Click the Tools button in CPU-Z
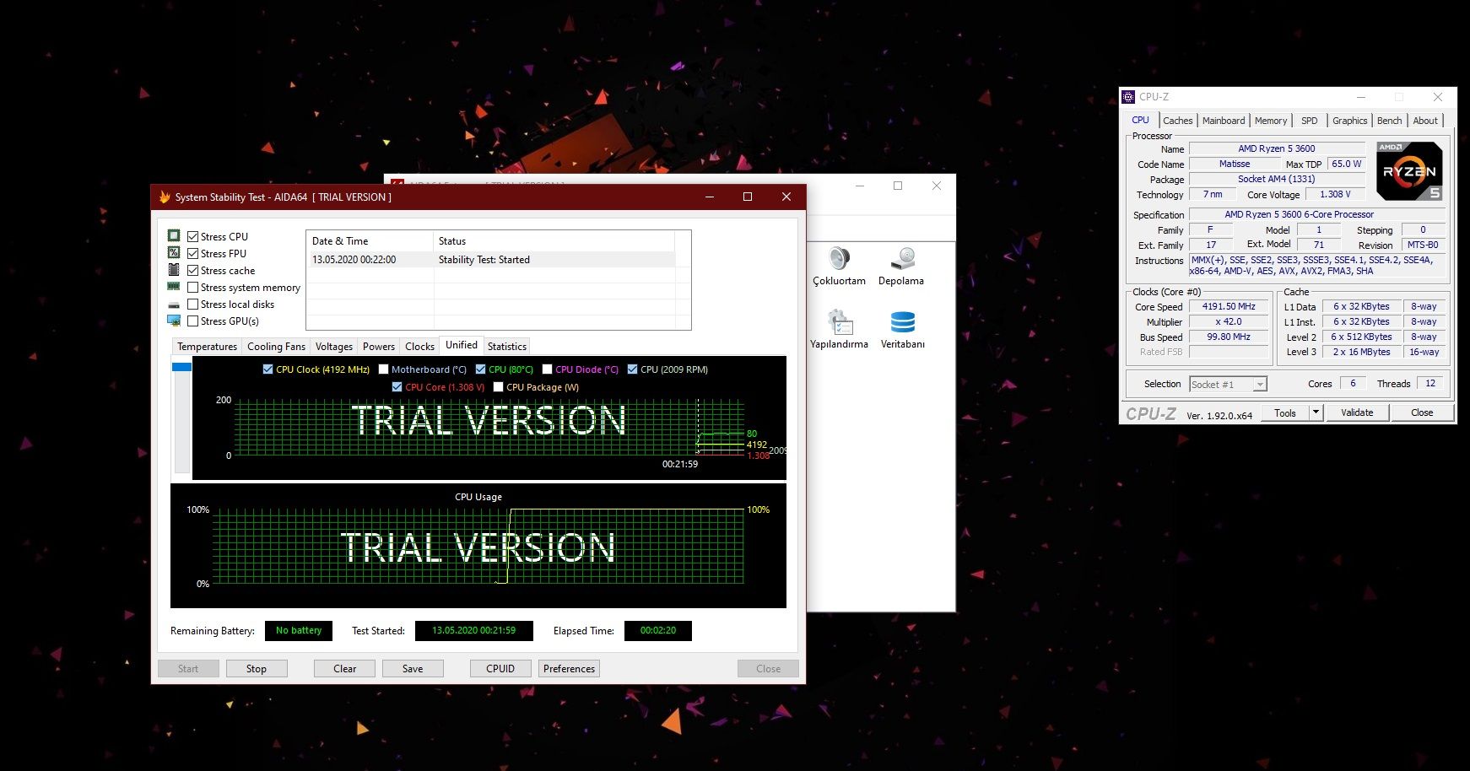Screen dimensions: 1470x771 click(1285, 413)
